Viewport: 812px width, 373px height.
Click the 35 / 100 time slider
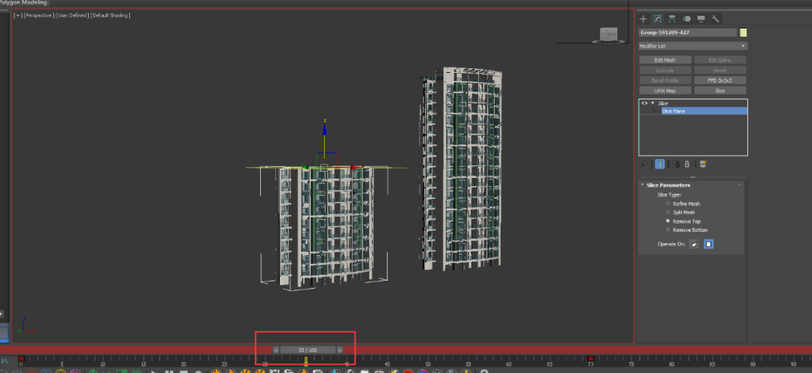308,350
